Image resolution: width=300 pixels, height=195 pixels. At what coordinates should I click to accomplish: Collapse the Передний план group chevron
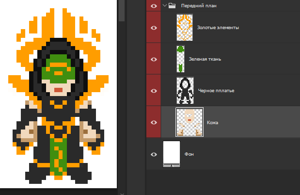point(165,5)
